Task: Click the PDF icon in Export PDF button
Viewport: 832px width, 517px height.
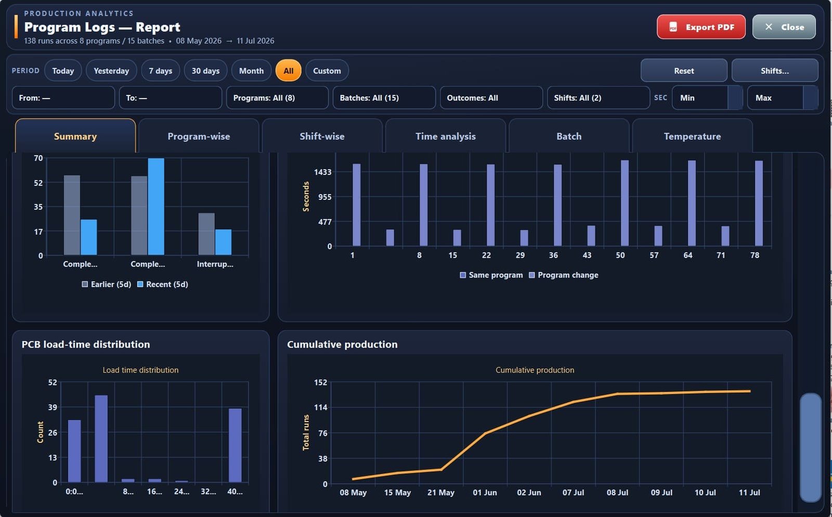Action: tap(673, 27)
